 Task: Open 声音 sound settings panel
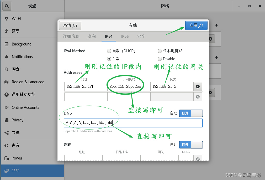pos(33,146)
